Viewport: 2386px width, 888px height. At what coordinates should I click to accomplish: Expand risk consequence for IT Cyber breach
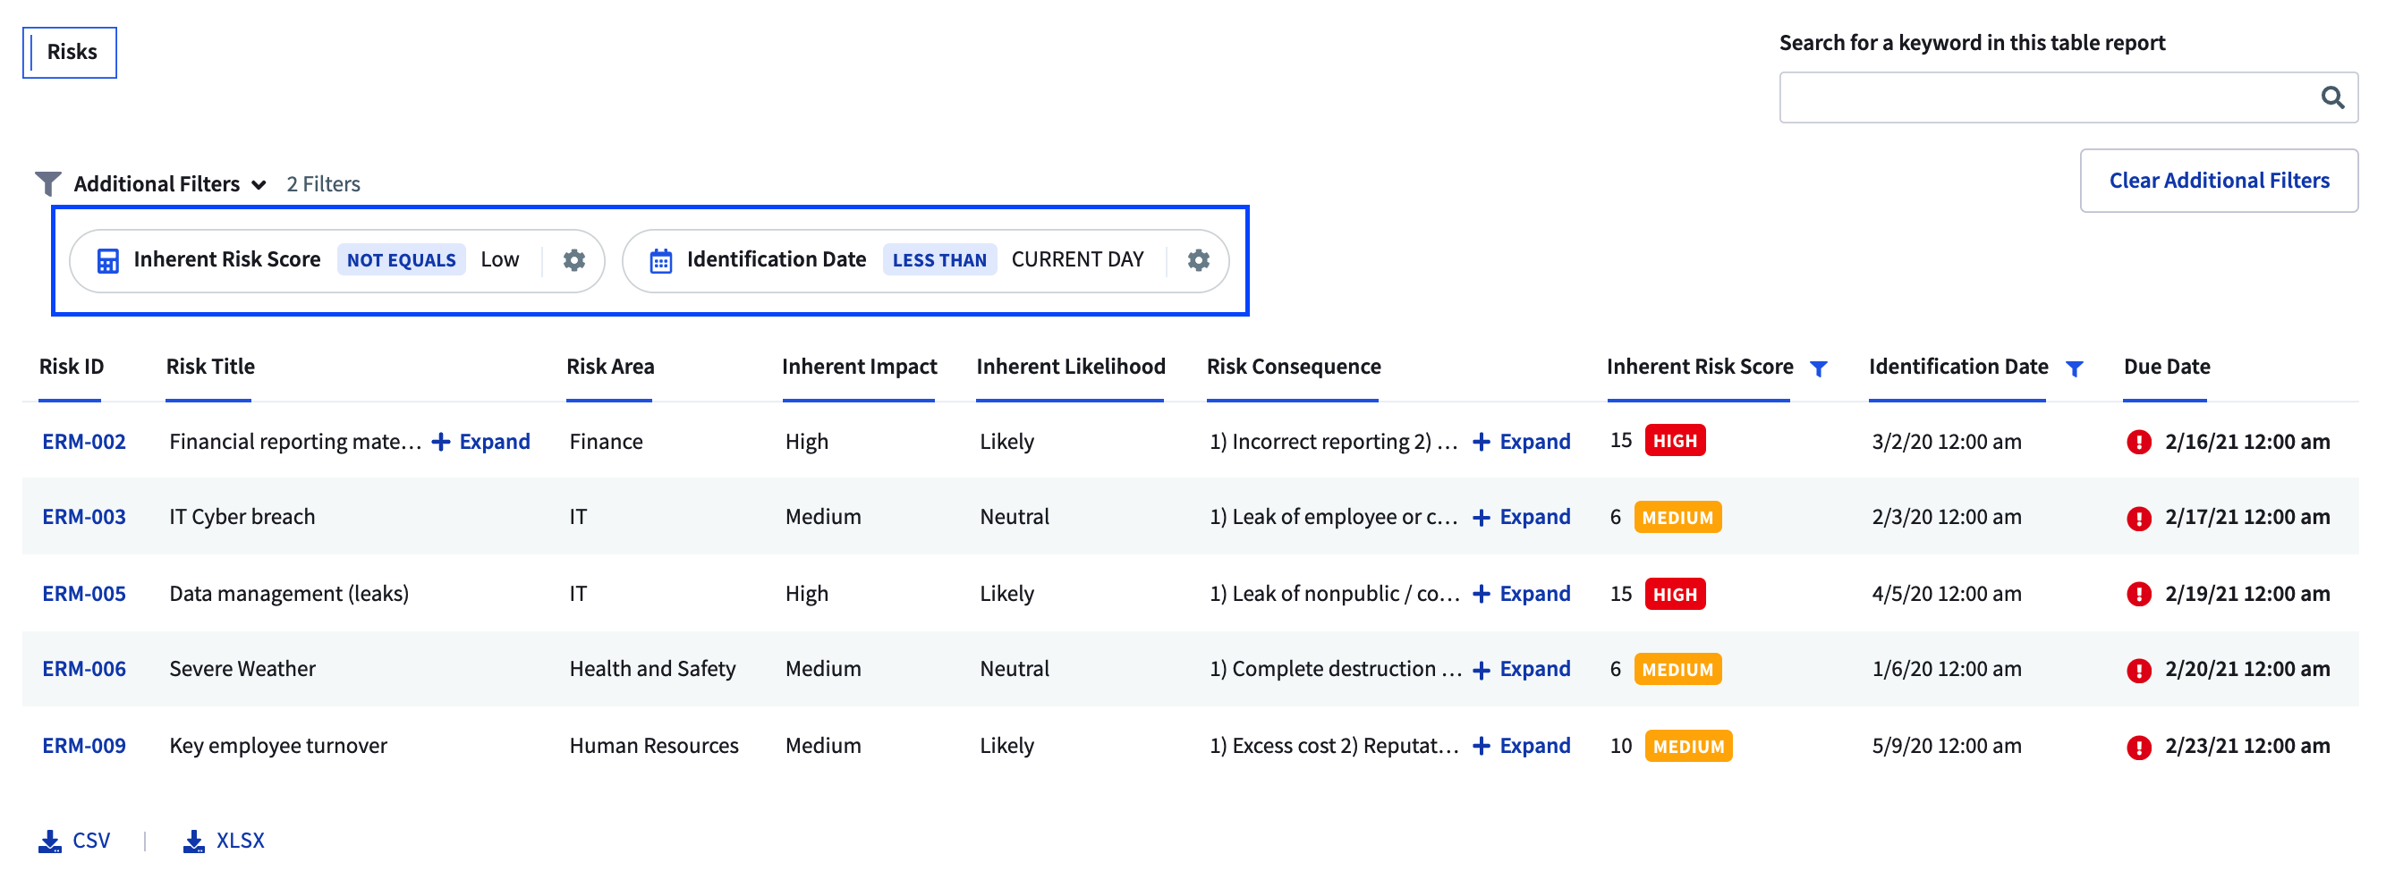point(1521,517)
